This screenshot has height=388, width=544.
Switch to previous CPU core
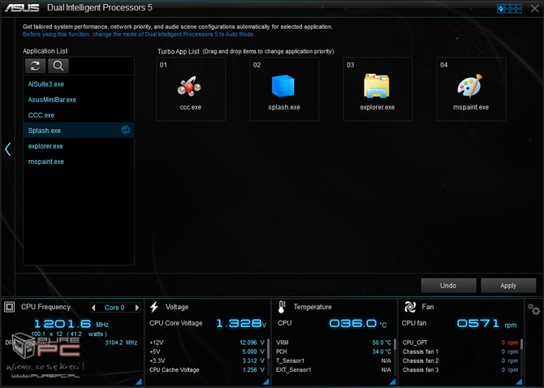tap(93, 308)
